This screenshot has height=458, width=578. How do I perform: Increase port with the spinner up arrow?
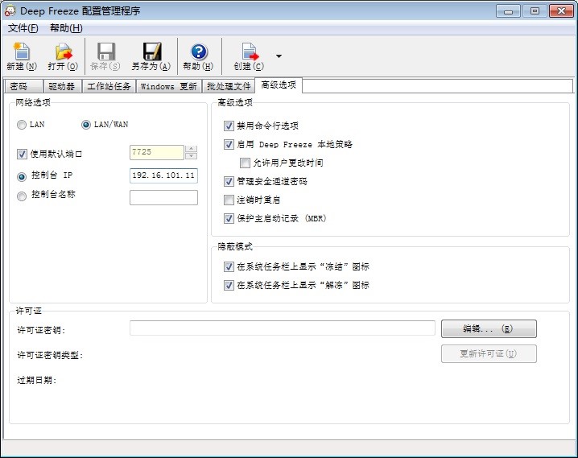[x=191, y=148]
